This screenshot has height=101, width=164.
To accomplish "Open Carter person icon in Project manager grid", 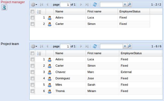I will 50,24.
